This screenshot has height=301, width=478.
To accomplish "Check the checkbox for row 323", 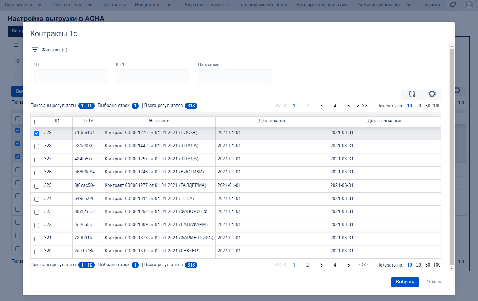I will click(37, 212).
